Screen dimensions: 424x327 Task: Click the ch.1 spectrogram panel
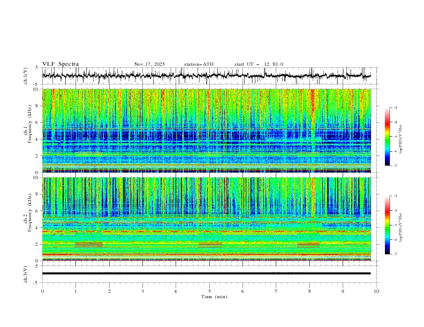pos(207,130)
